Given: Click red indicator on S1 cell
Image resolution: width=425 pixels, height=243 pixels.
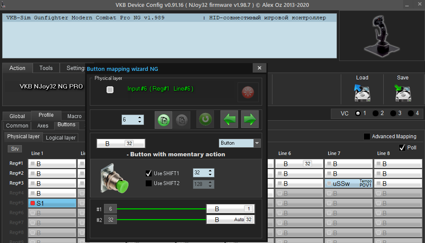Looking at the screenshot, I should coord(33,203).
